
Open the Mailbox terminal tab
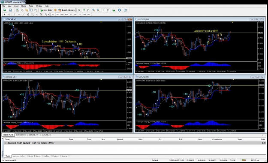point(46,156)
